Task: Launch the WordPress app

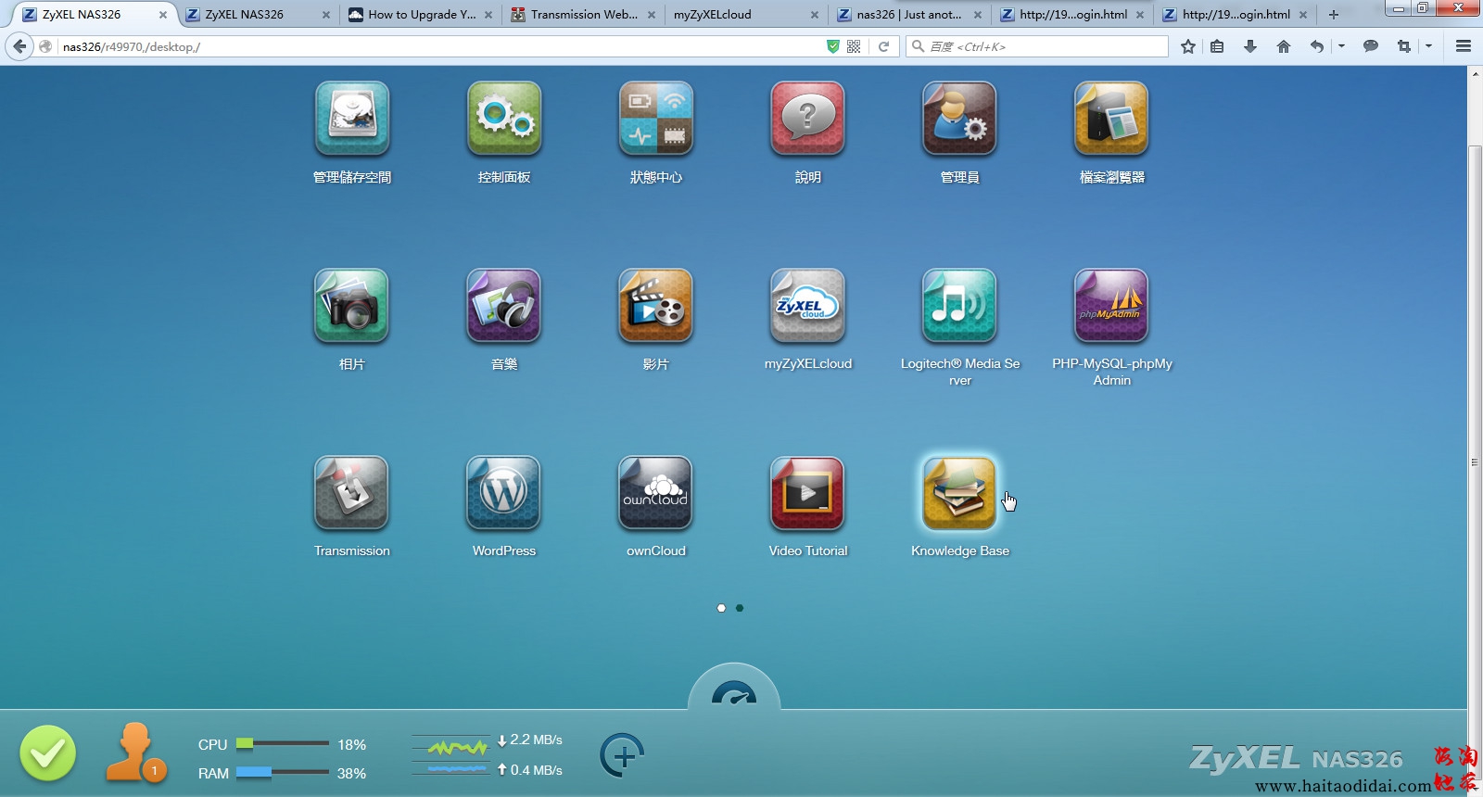Action: click(503, 493)
